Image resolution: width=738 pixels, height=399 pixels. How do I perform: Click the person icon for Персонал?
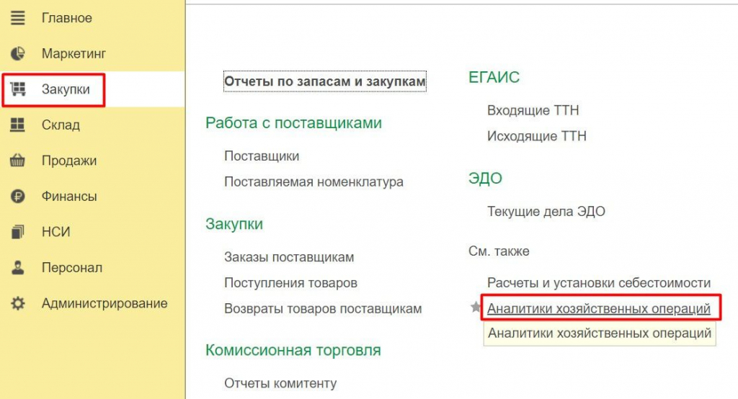(18, 268)
